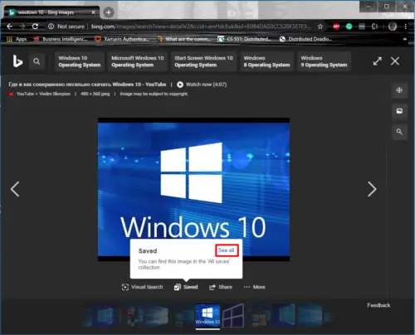Click the site info Not secure icon
Screen dimensions: 415x335
51,27
